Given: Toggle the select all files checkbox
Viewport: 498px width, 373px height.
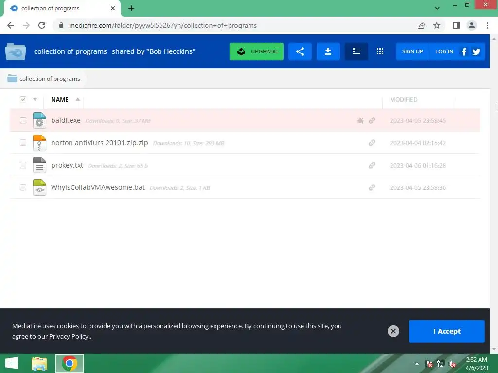Looking at the screenshot, I should pyautogui.click(x=23, y=99).
